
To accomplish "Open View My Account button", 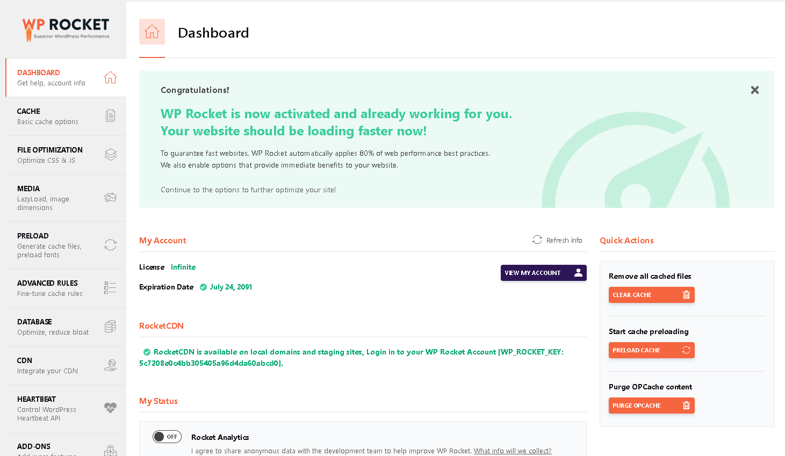I will (543, 273).
